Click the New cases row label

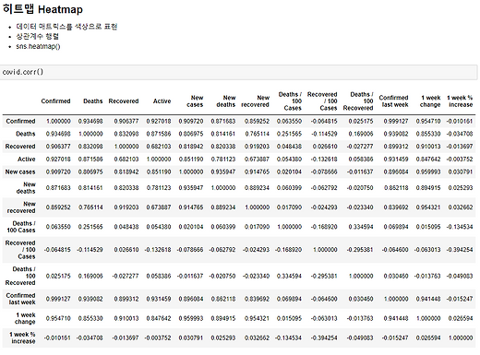[20, 172]
